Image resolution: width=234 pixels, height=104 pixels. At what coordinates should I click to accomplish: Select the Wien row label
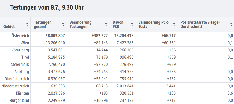click(x=25, y=43)
